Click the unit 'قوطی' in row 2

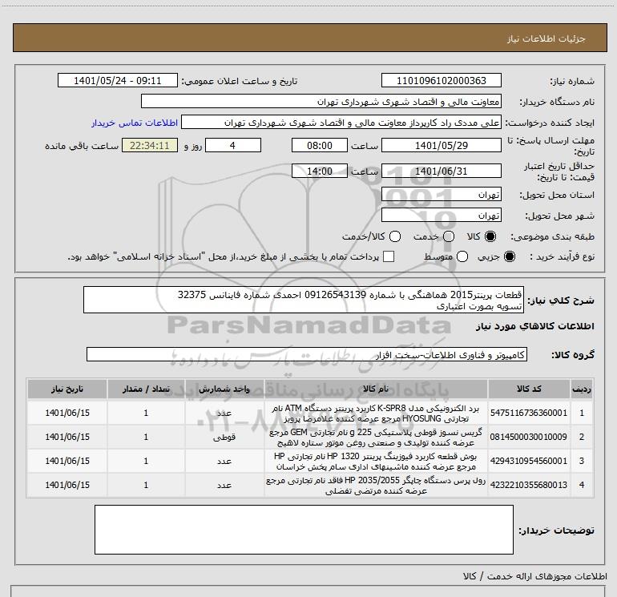pos(224,438)
